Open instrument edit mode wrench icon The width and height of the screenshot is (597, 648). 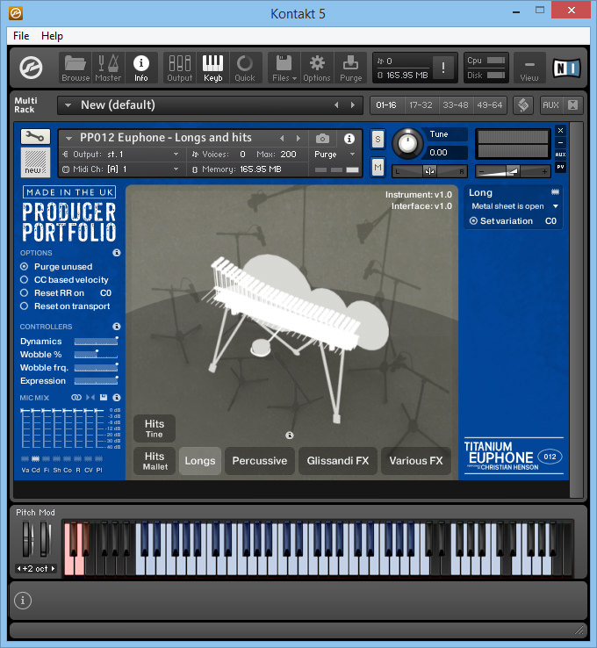pyautogui.click(x=35, y=136)
